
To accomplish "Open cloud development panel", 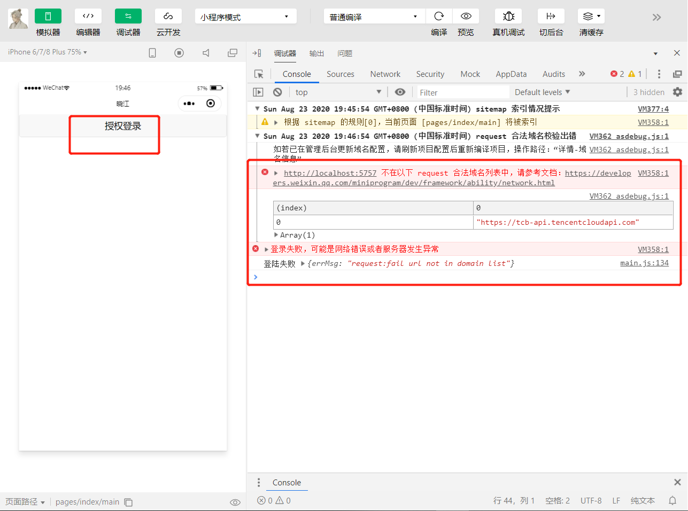I will click(x=168, y=17).
